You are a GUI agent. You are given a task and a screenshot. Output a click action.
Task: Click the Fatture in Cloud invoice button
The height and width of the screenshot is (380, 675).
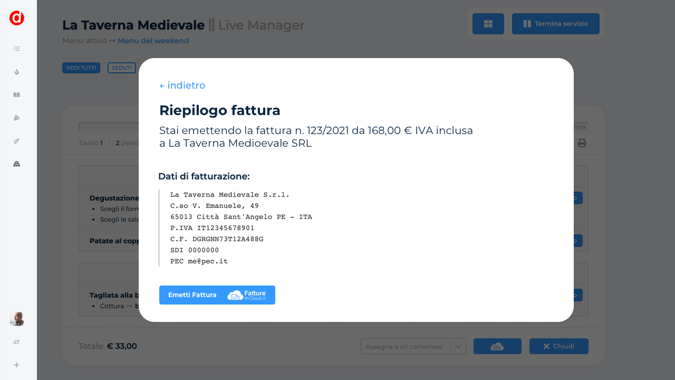pyautogui.click(x=497, y=346)
